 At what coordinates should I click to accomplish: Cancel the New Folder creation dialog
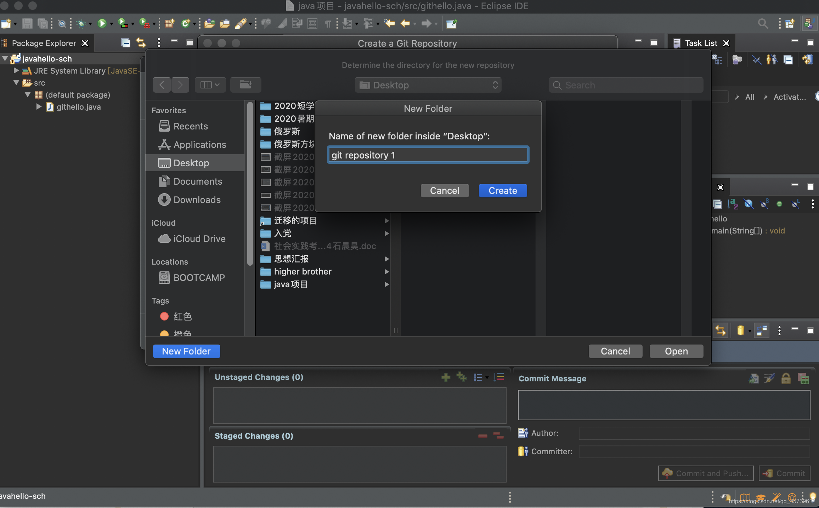point(444,190)
